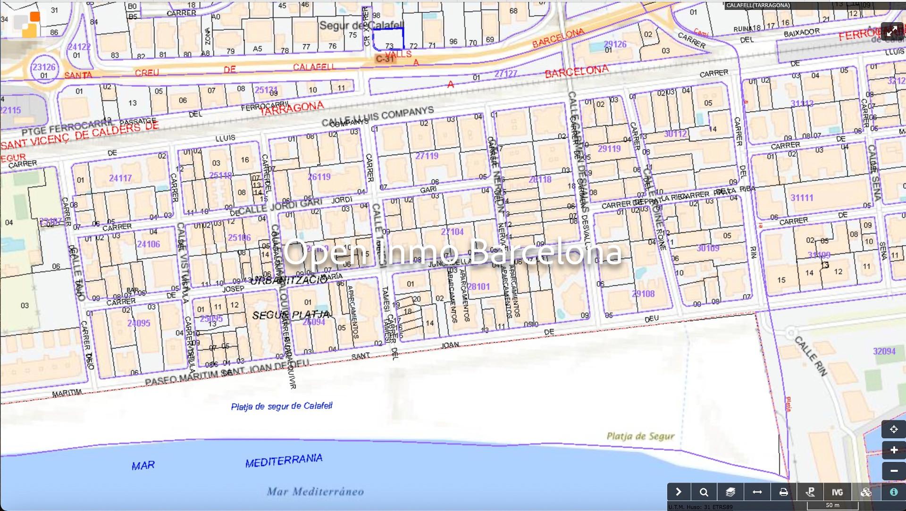Click block label 27119 on map
This screenshot has width=906, height=511.
427,156
